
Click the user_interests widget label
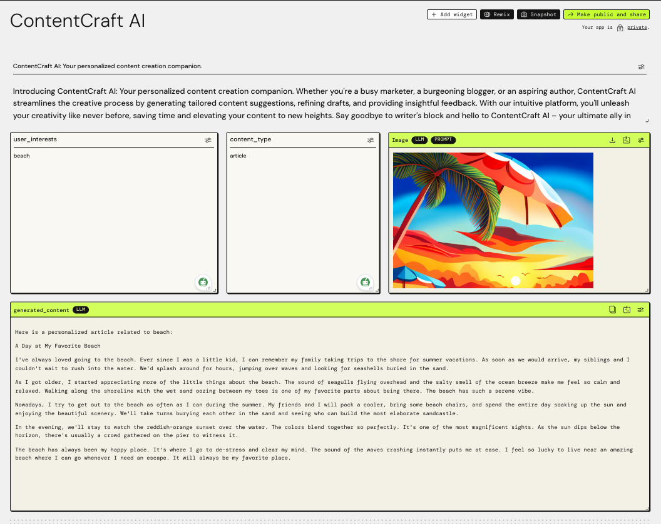click(x=35, y=139)
